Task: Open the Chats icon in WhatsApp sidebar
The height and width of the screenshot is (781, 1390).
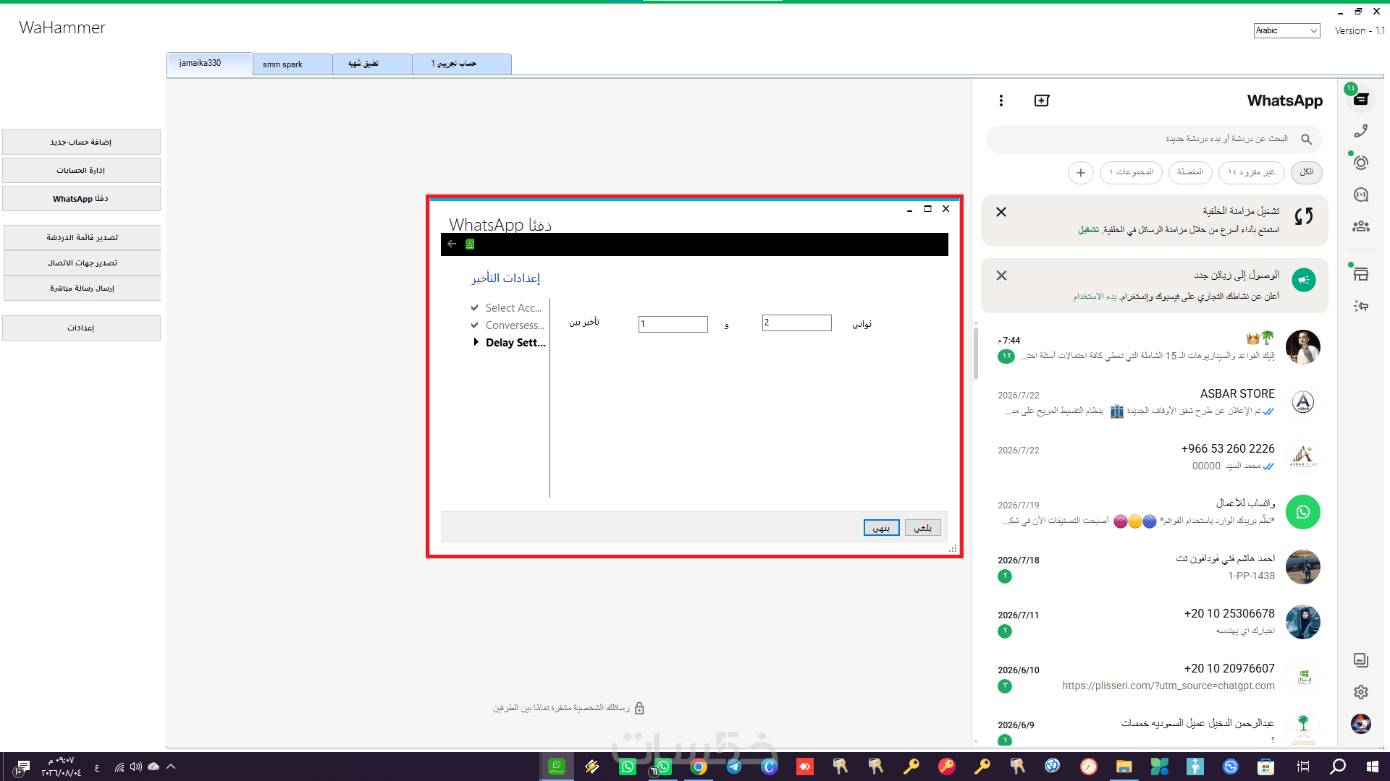Action: coord(1361,99)
